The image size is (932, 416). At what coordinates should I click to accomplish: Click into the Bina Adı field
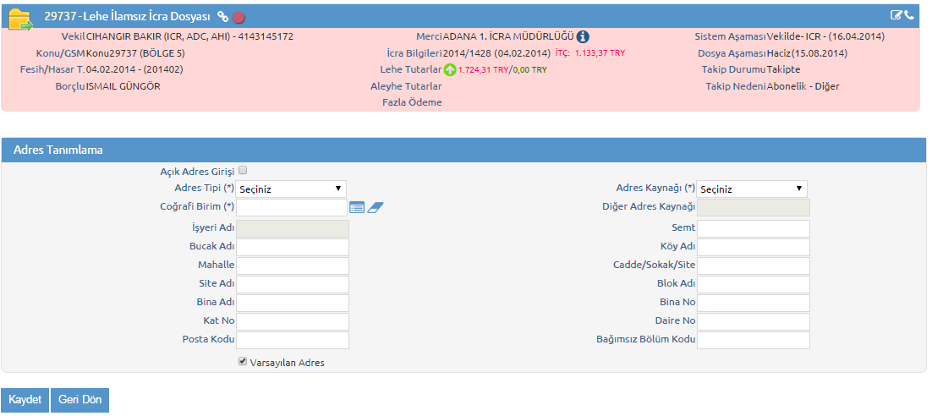point(293,303)
